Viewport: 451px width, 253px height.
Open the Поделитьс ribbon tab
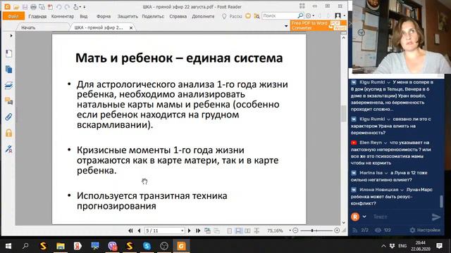[153, 16]
